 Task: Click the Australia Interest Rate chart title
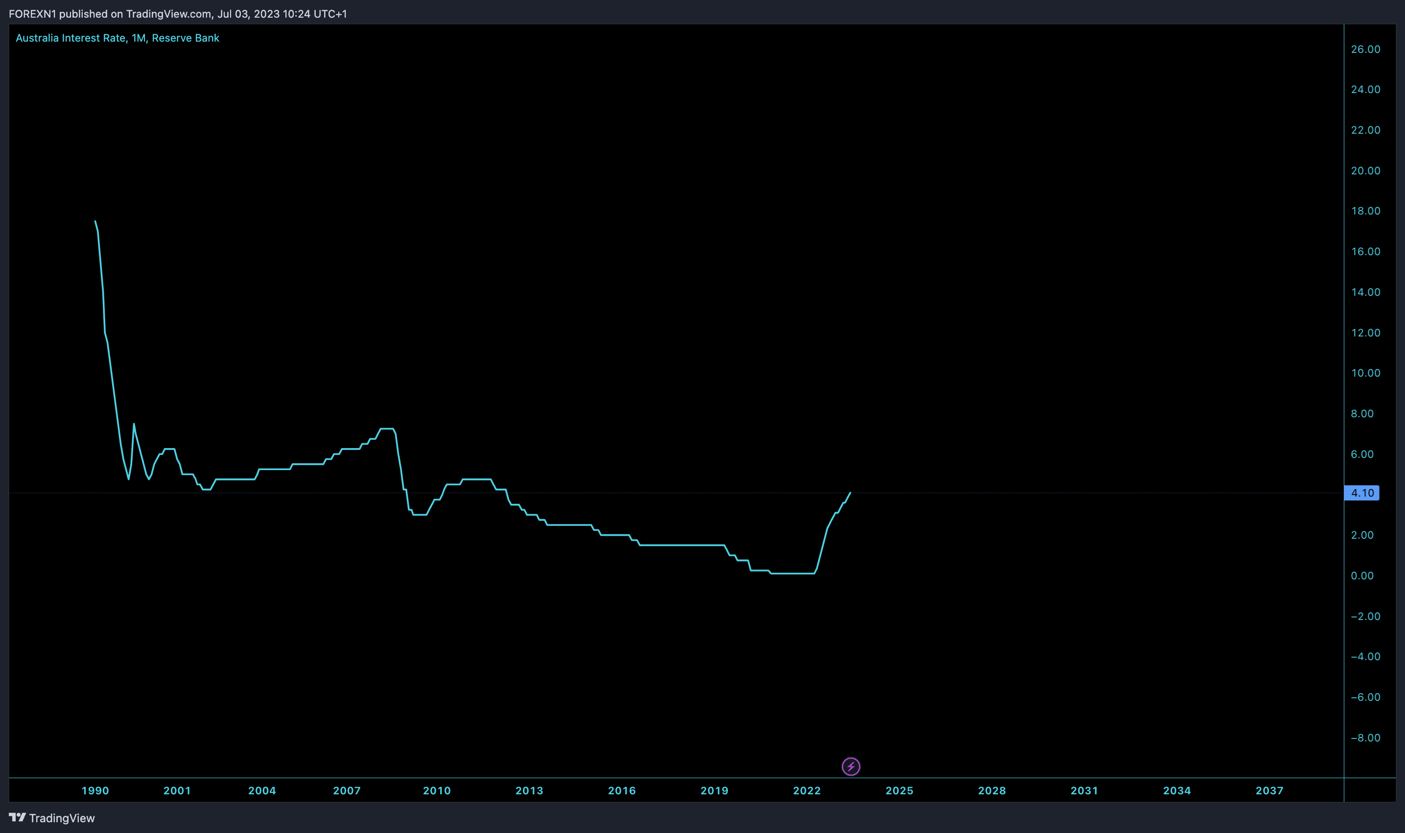tap(117, 38)
